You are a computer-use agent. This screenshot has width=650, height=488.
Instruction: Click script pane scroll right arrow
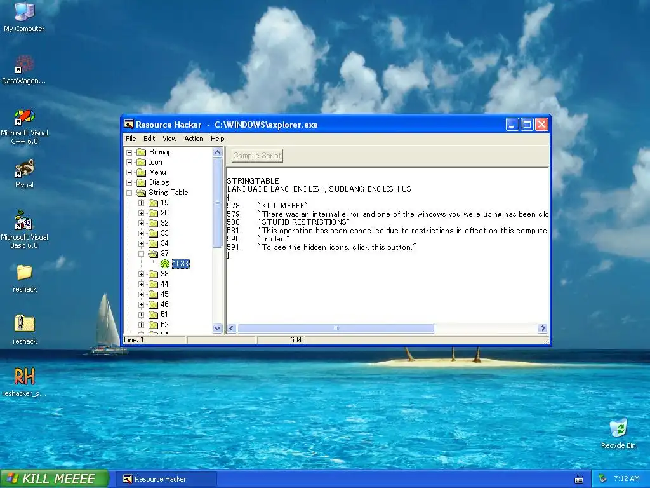coord(543,329)
